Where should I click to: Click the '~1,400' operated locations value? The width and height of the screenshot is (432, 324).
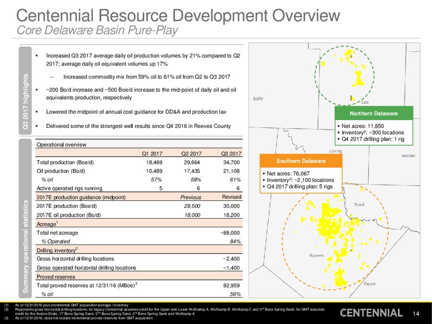tap(231, 268)
